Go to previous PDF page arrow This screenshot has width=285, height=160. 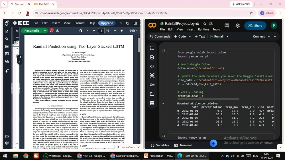(x=87, y=31)
